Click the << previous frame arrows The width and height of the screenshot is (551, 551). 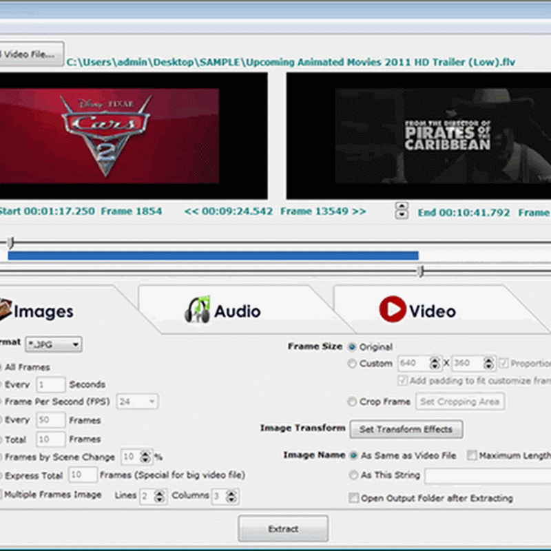(191, 211)
